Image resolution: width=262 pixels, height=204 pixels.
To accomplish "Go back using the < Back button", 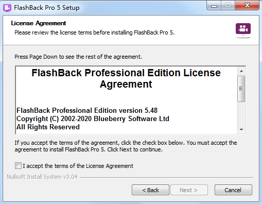I will click(150, 190).
